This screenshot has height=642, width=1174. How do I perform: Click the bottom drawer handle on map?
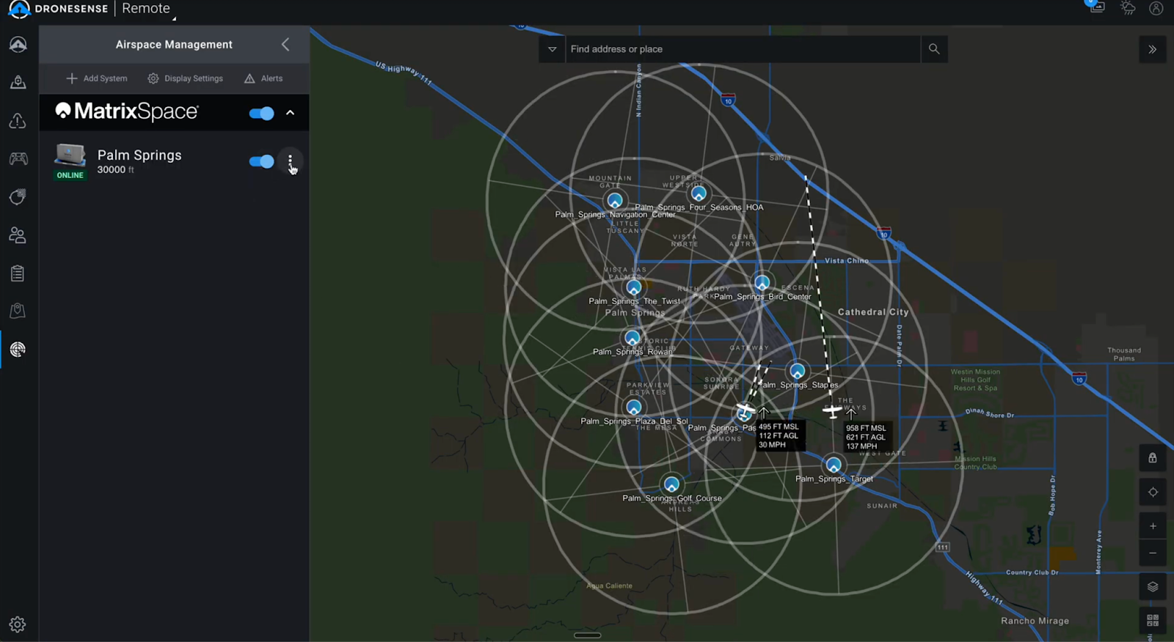(587, 635)
